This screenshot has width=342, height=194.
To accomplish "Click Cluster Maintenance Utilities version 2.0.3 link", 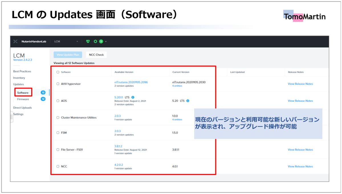I will click(x=117, y=116).
